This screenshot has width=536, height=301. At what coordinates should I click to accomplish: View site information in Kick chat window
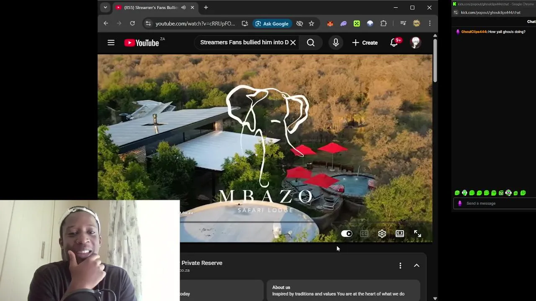pos(456,13)
